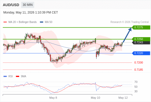This screenshot has width=151, height=102.
Task: Click the Research Trading Central copyright text
Action: (130, 22)
